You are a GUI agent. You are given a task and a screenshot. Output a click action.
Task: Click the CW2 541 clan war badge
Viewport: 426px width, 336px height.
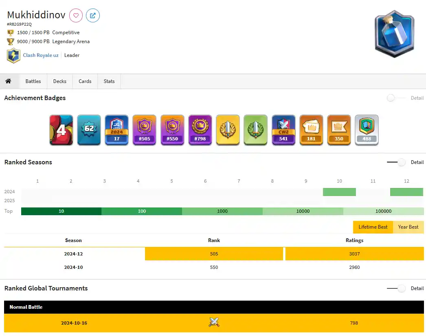(283, 130)
